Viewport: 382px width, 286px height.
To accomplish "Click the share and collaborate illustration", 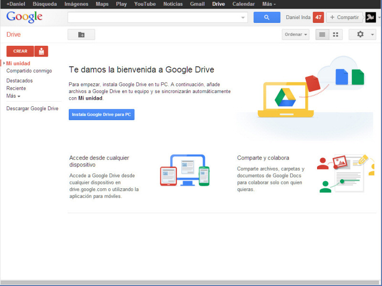I will 345,174.
